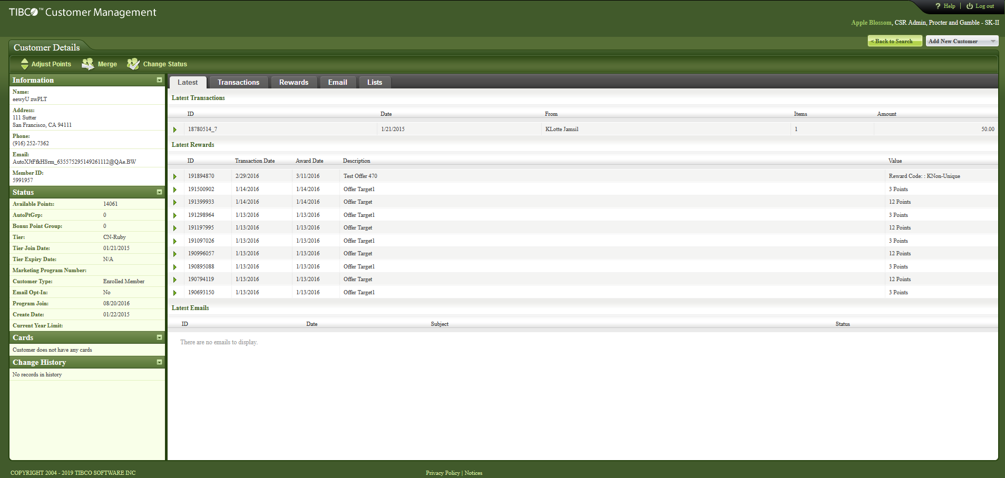
Task: Click the Transaction Date column header
Action: point(255,161)
